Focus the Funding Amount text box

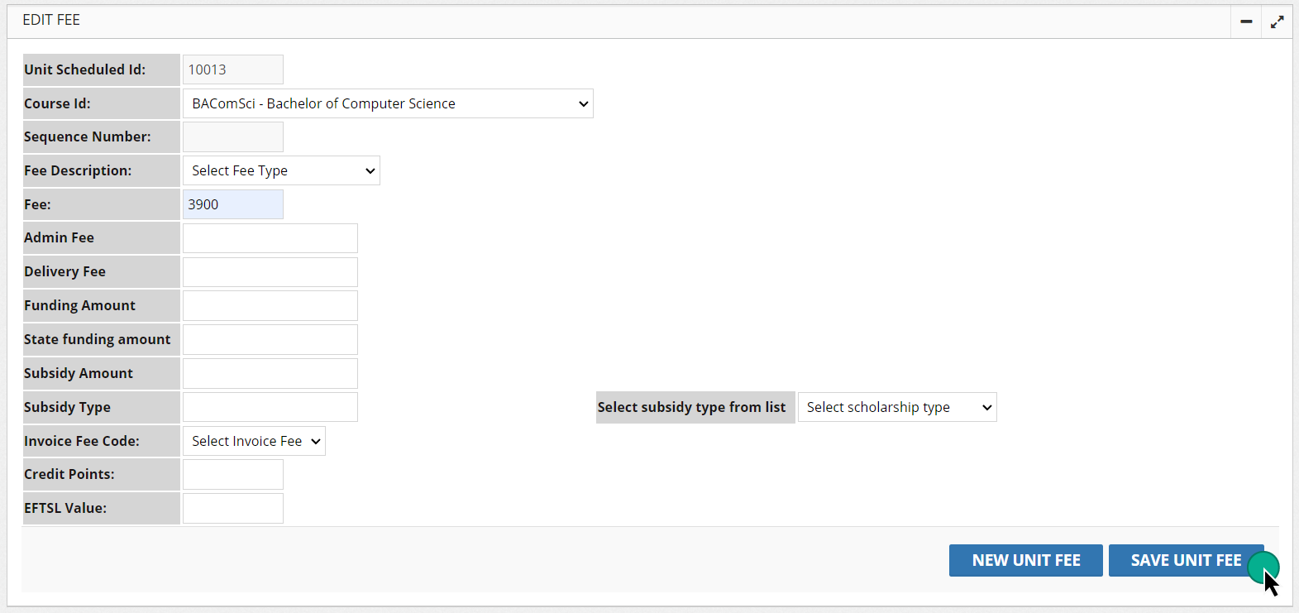270,305
